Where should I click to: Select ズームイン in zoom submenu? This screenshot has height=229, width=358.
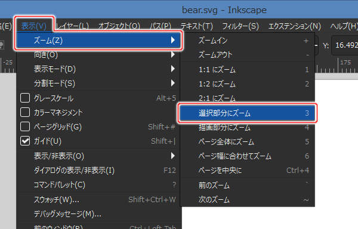pyautogui.click(x=248, y=41)
